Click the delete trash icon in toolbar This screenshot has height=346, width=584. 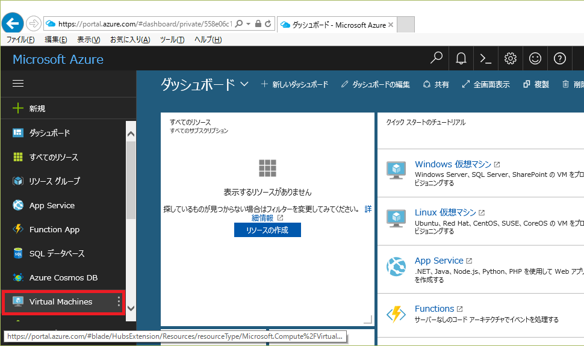565,84
